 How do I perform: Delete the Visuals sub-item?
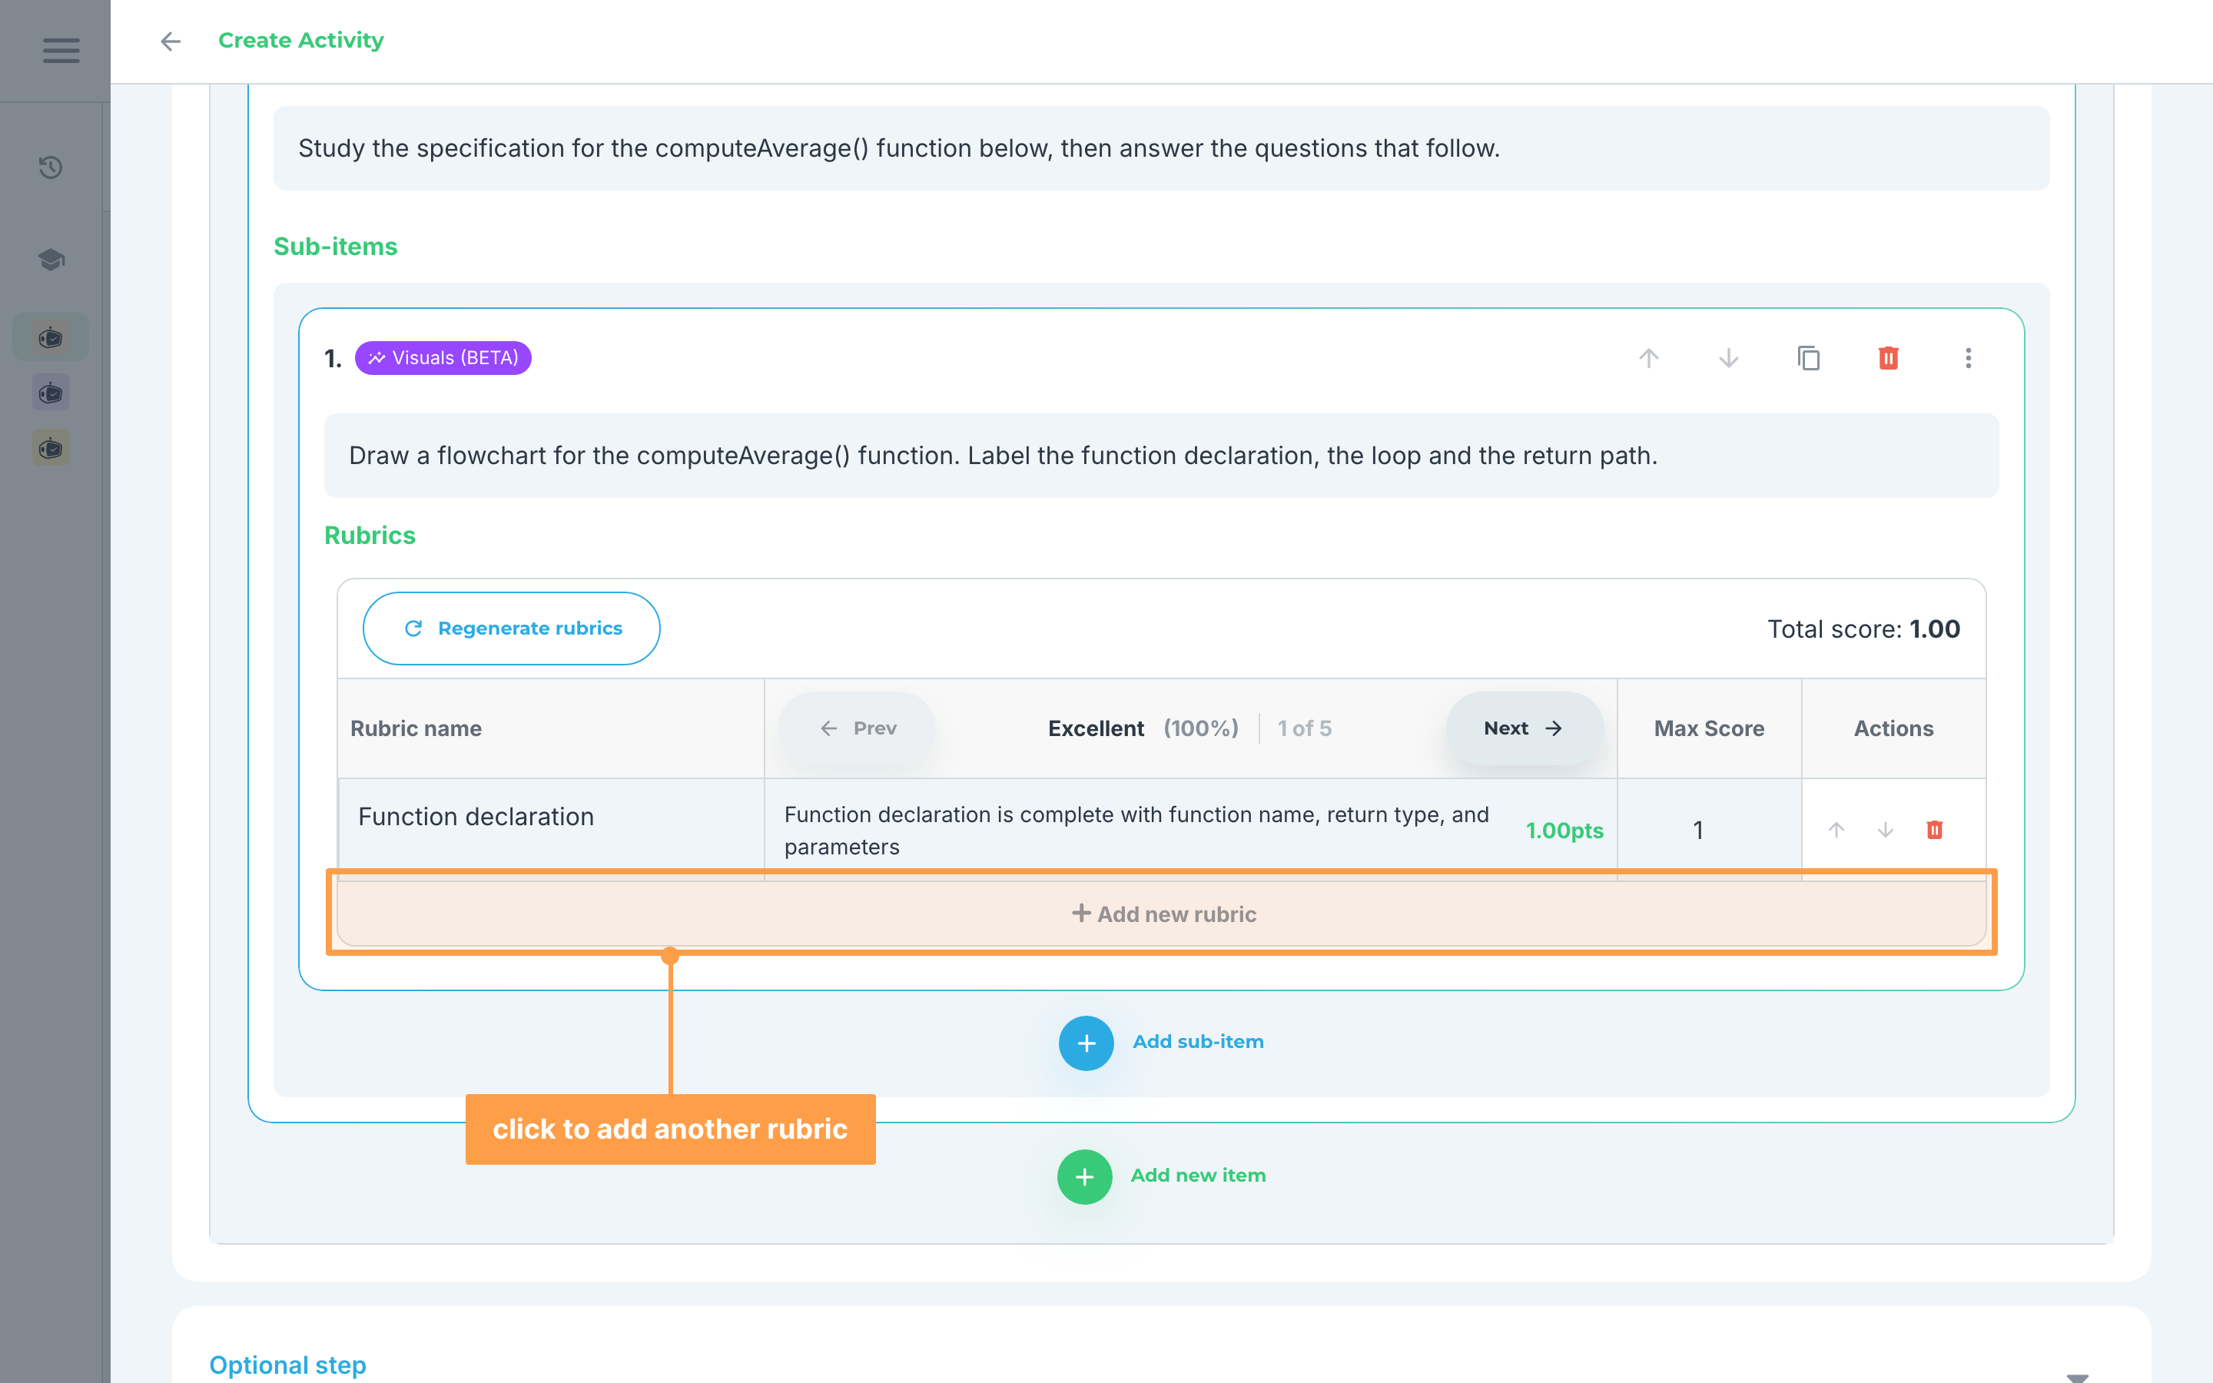[1889, 357]
